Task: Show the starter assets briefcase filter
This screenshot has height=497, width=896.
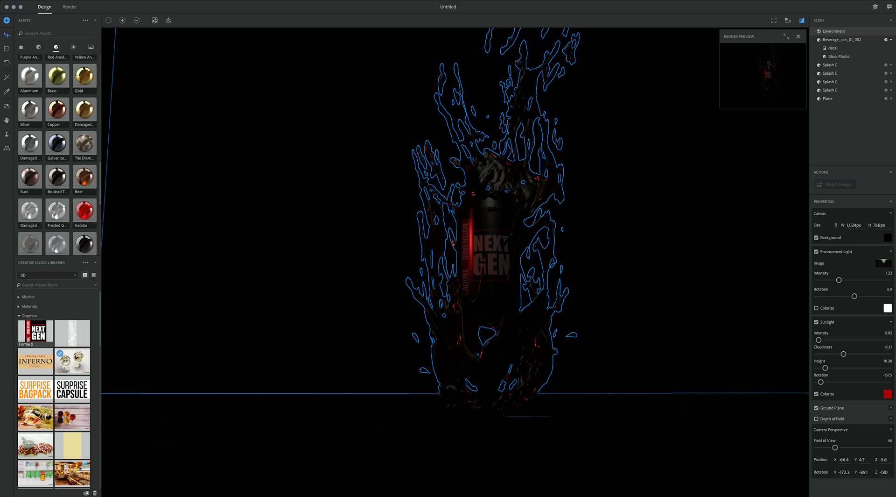Action: pyautogui.click(x=21, y=47)
